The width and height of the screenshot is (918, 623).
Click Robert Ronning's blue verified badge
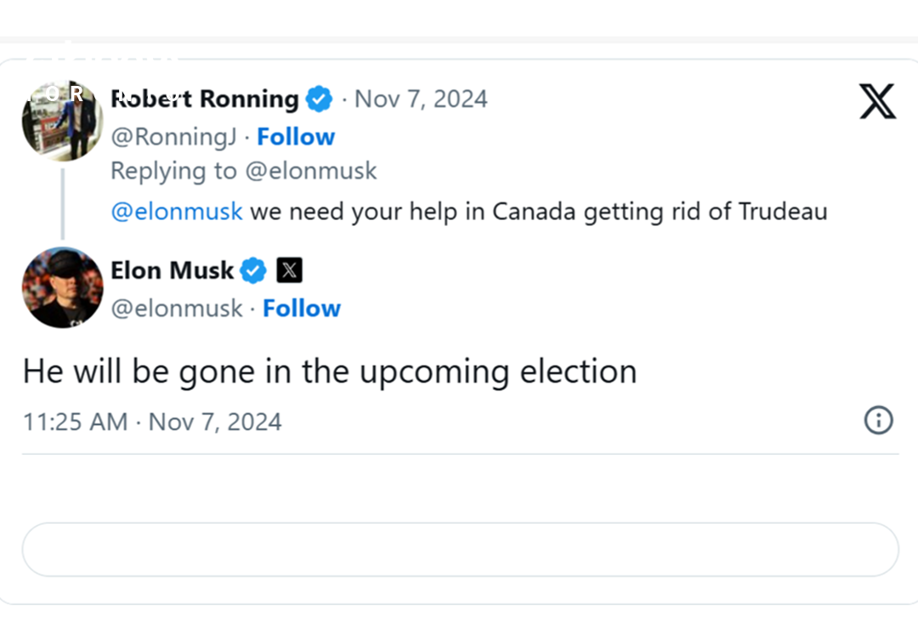click(x=319, y=99)
